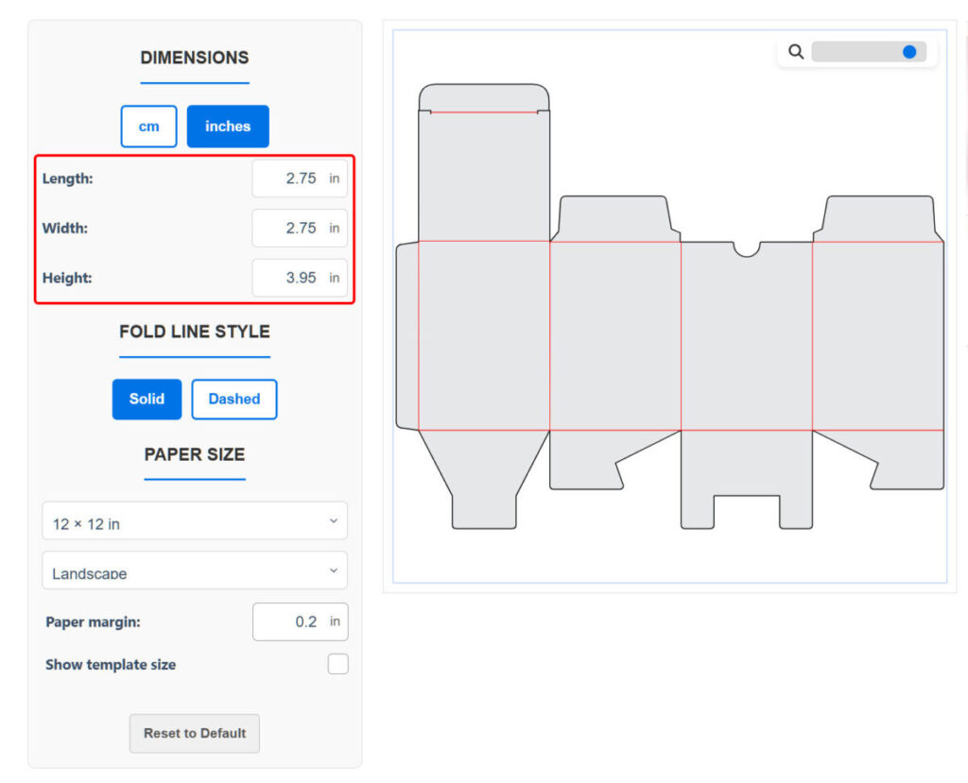
Task: Click the rightmost side panel of the template
Action: (x=877, y=335)
